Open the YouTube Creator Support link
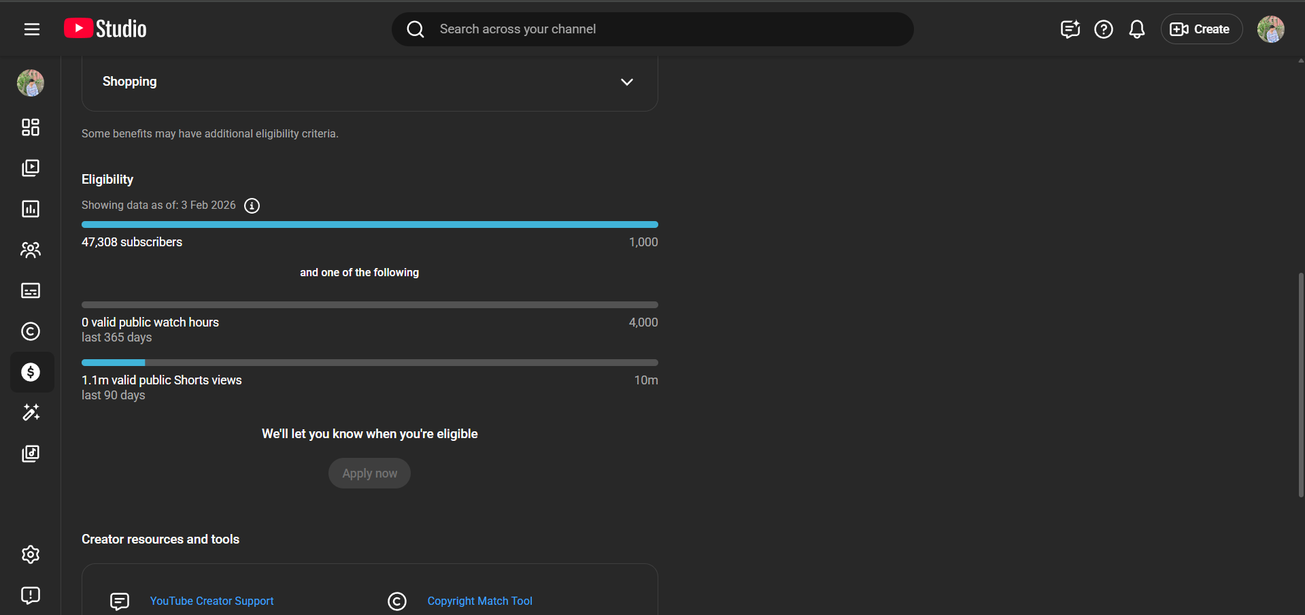This screenshot has height=615, width=1305. coord(211,601)
